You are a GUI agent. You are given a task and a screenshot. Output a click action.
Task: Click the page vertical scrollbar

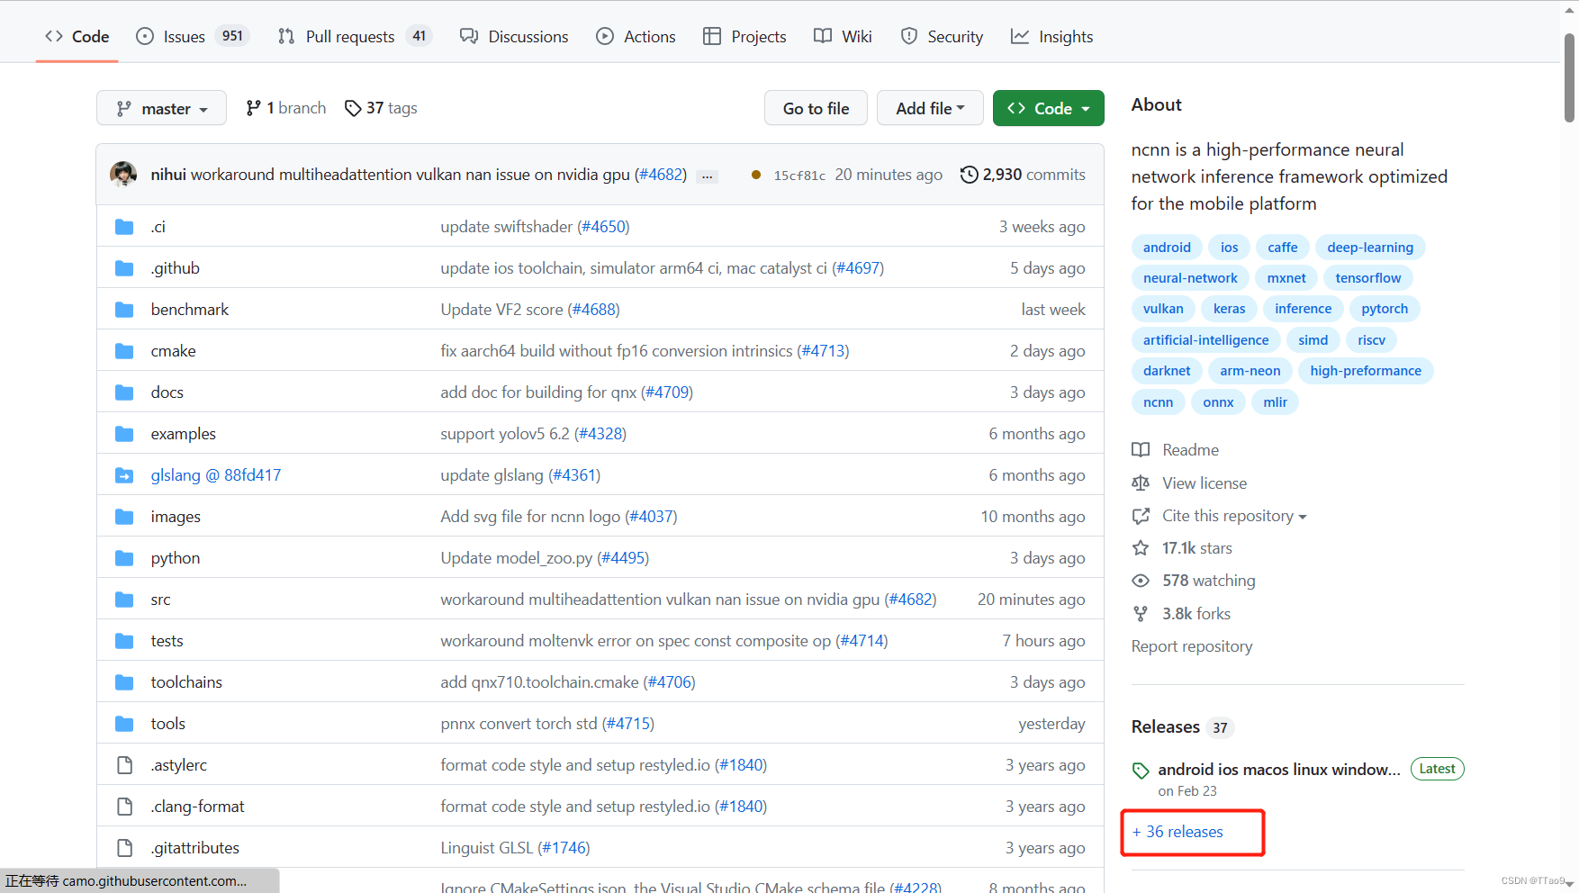[x=1569, y=77]
